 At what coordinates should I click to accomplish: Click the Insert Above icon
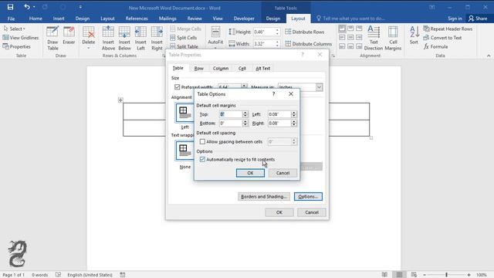[108, 38]
